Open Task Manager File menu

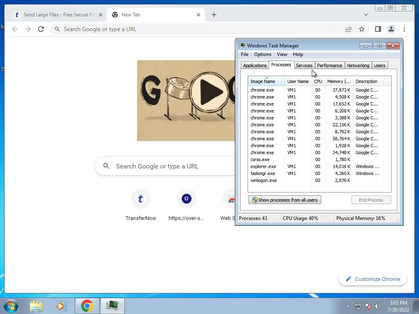point(245,54)
